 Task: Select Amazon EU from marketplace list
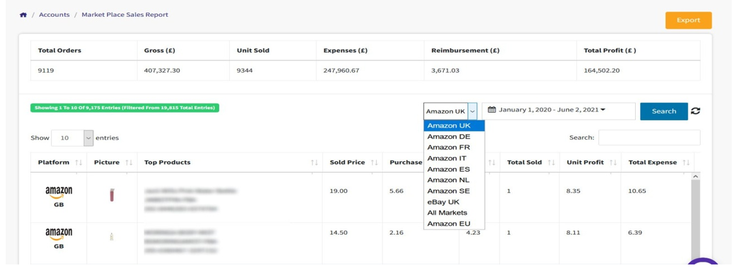454,224
